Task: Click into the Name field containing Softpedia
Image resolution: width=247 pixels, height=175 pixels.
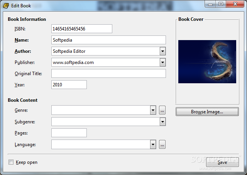Action: (108, 40)
